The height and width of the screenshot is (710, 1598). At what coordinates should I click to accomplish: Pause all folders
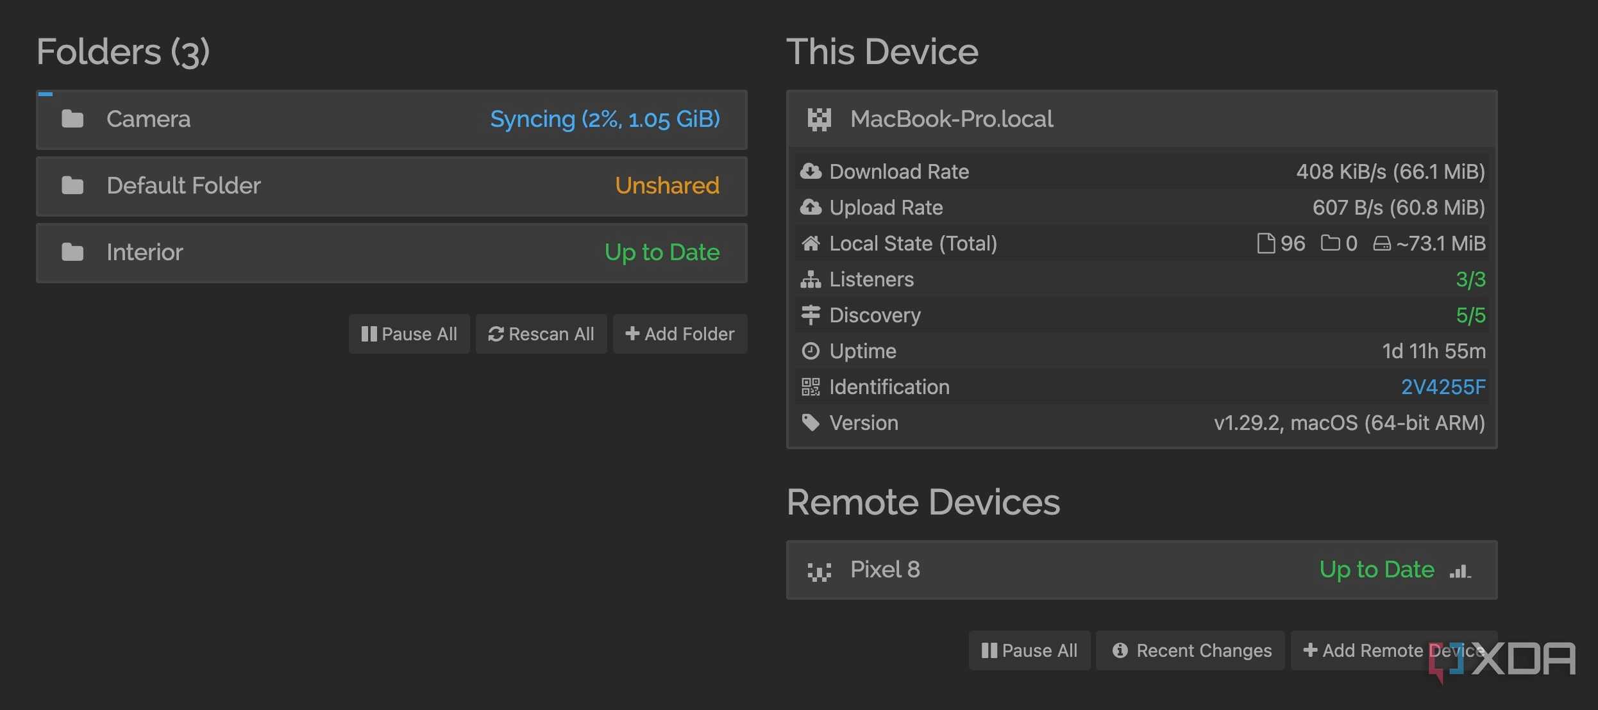pos(409,334)
